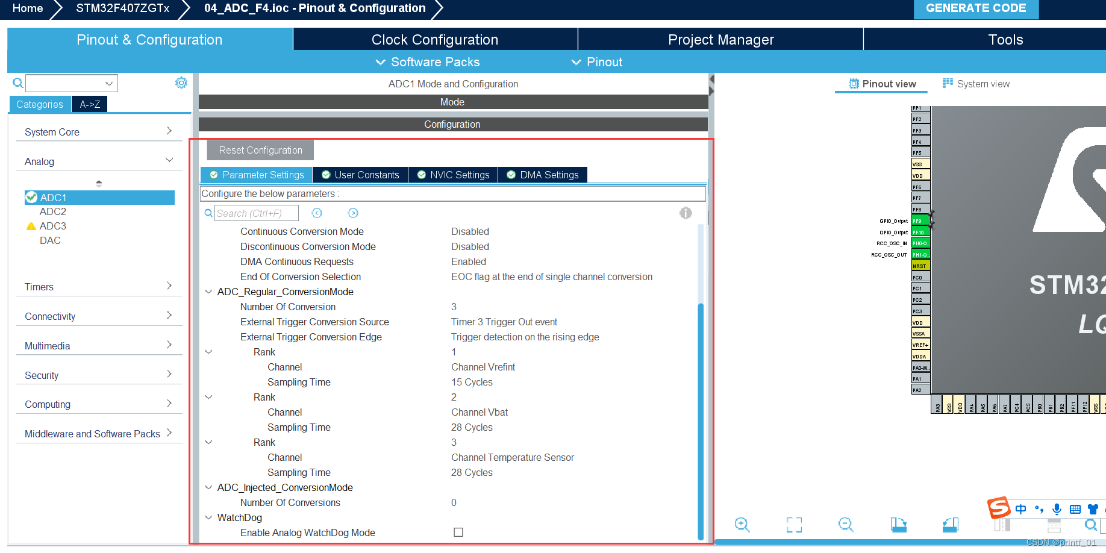Open the IME skin shirt icon
The height and width of the screenshot is (553, 1106).
tap(1093, 509)
